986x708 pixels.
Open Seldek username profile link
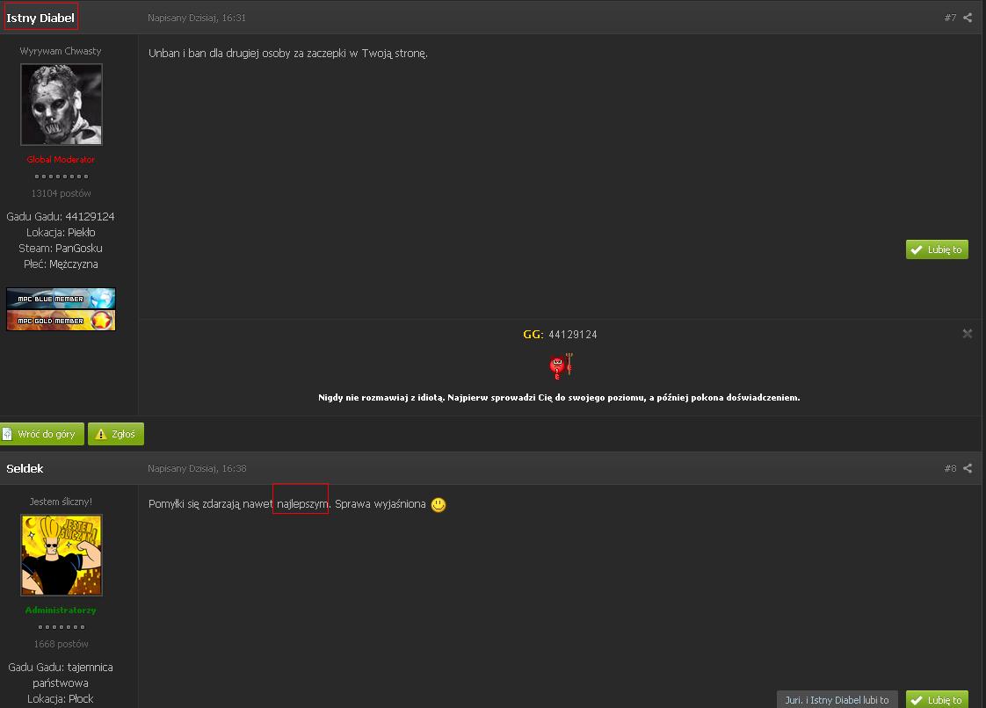[x=25, y=468]
